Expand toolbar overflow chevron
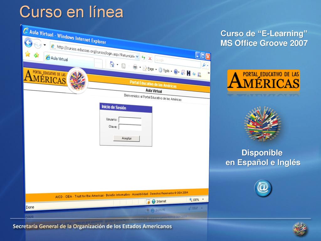 tap(208, 73)
